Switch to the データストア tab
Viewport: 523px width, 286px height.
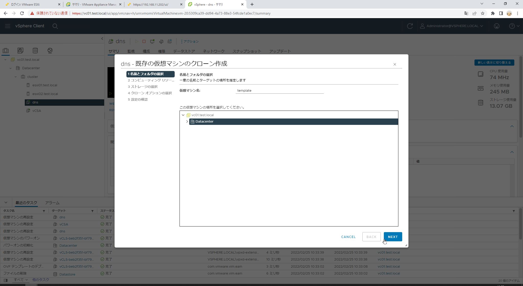[x=184, y=51]
